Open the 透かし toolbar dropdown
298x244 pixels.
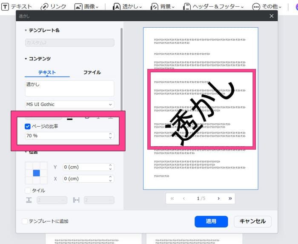tap(127, 7)
